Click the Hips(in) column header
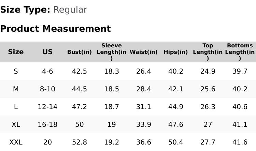Screen dimensions: 256x151 coord(176,52)
